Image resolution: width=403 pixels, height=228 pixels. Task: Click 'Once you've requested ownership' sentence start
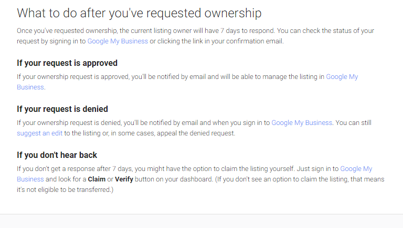click(67, 31)
